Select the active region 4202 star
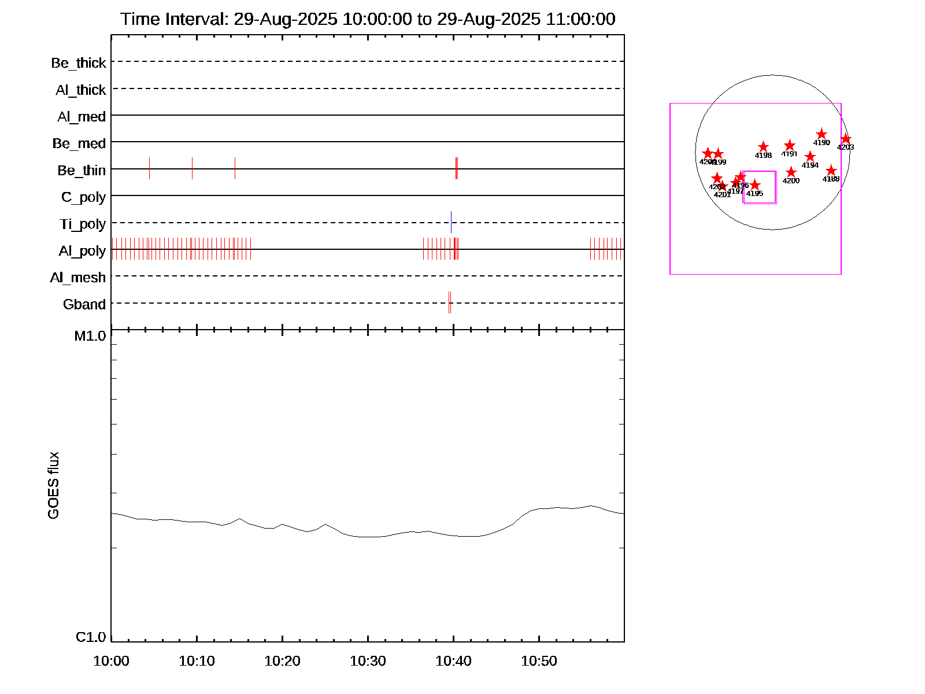This screenshot has width=925, height=694. click(x=717, y=178)
